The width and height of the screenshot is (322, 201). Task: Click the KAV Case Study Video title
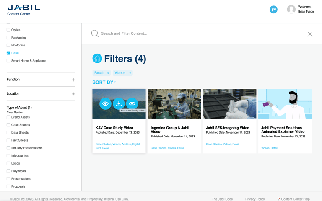[114, 128]
